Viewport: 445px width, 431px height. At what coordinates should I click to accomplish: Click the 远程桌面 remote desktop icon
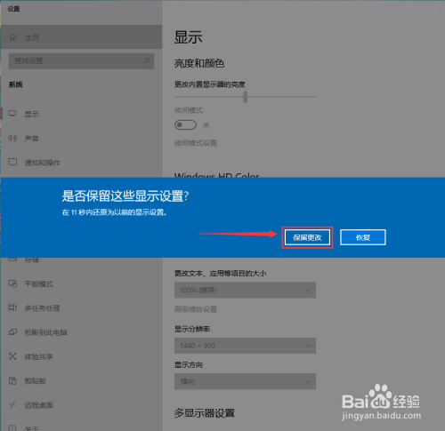point(12,404)
